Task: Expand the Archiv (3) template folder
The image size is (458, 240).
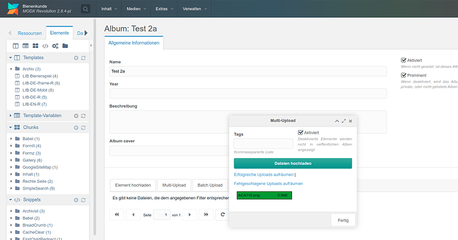Action: click(11, 68)
